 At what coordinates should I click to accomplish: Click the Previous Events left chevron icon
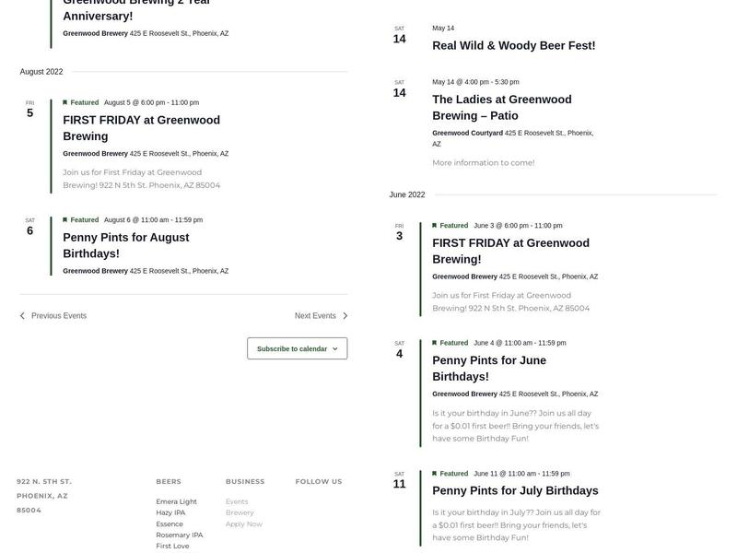[x=23, y=316]
